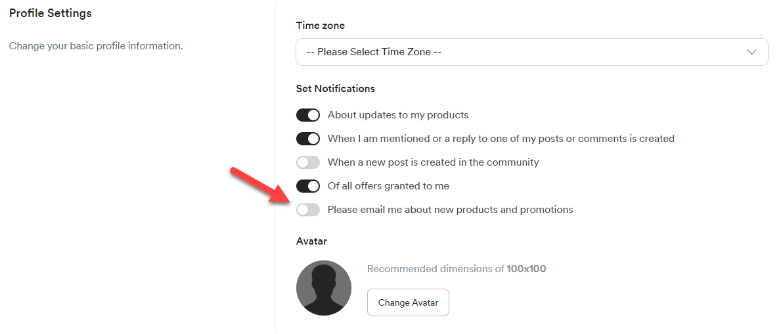Click "Change your basic profile information" description
The image size is (783, 334).
[x=95, y=46]
